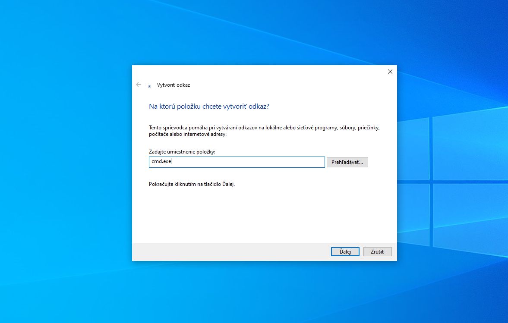
Task: Click the location field containing cmd.exe
Action: (237, 162)
